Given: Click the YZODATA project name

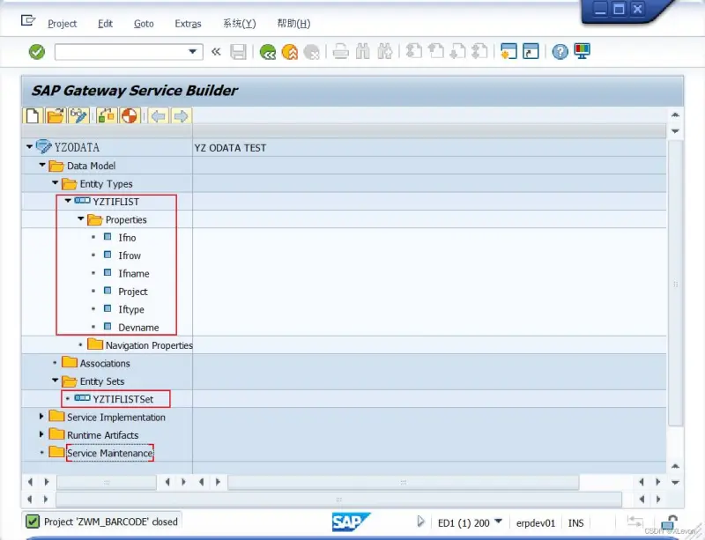Looking at the screenshot, I should (77, 147).
